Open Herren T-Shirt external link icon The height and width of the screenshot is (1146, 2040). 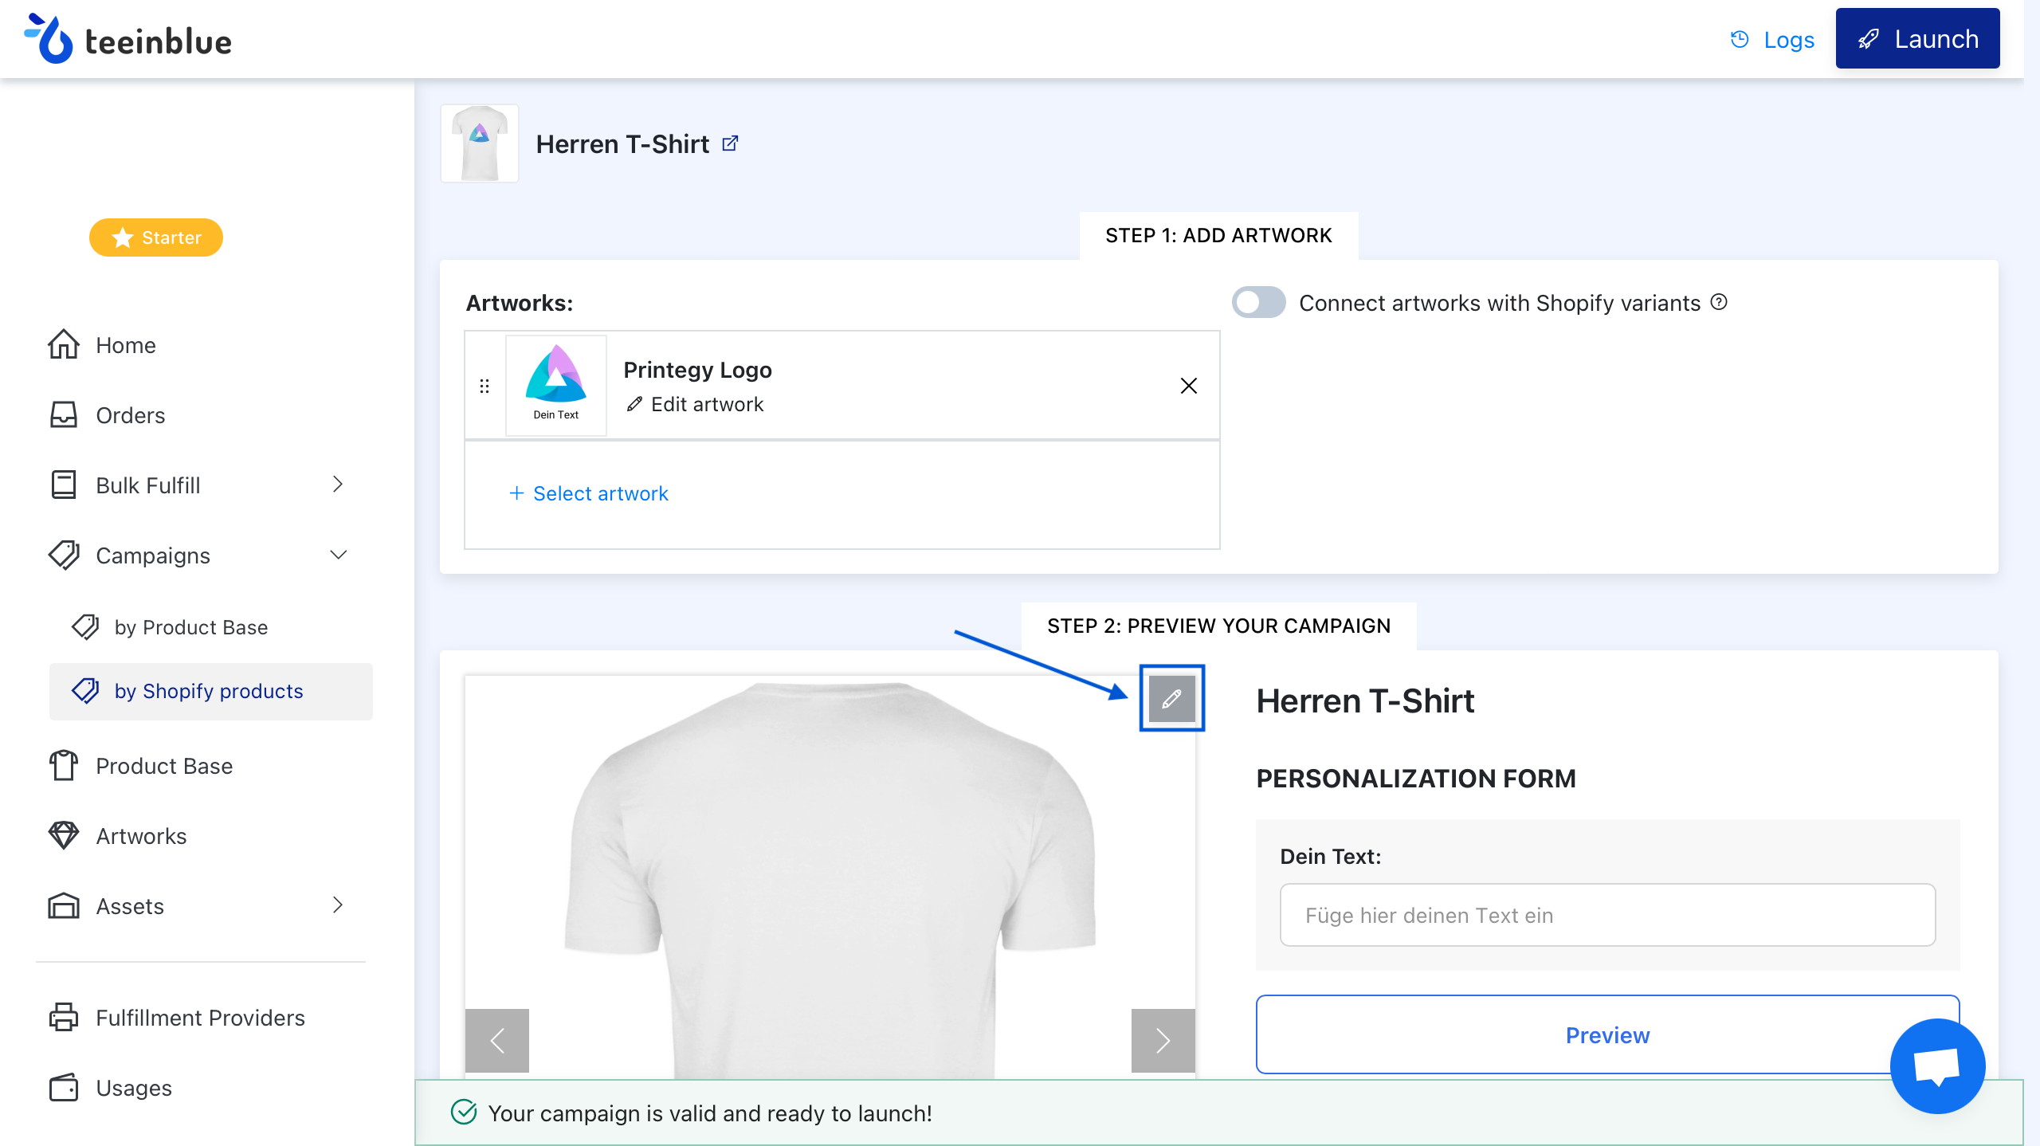point(730,143)
